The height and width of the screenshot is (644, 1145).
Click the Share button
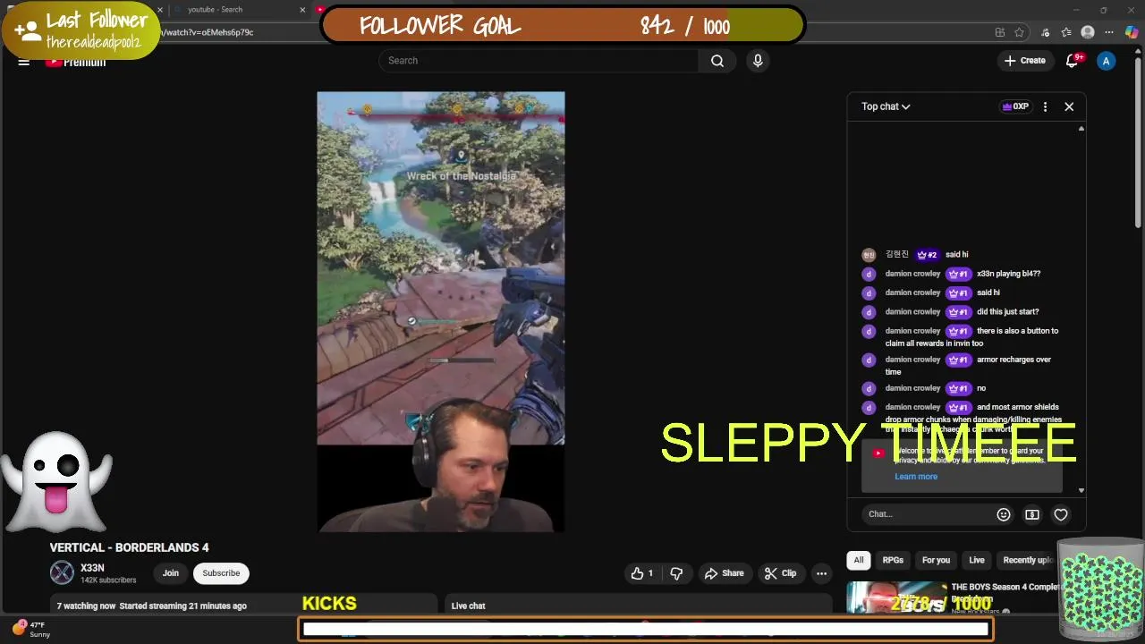(724, 573)
